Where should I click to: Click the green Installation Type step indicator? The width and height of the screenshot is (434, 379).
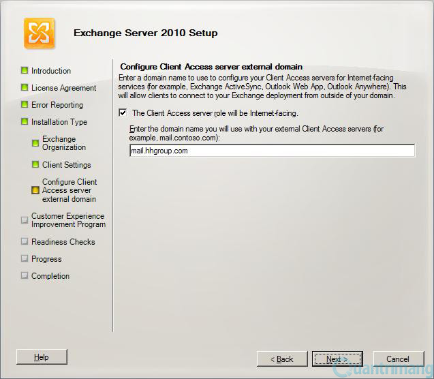pyautogui.click(x=25, y=121)
